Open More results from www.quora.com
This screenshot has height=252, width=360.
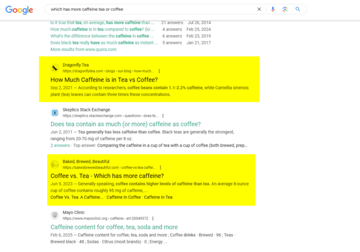pos(84,49)
